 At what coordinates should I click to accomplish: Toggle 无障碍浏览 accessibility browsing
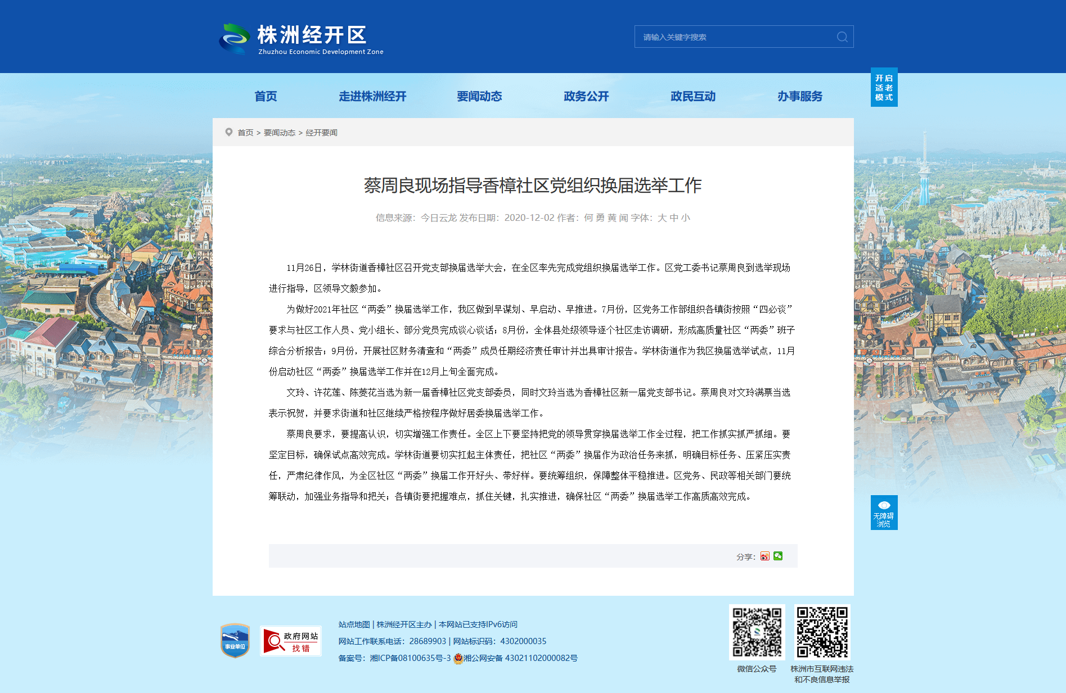tap(884, 512)
